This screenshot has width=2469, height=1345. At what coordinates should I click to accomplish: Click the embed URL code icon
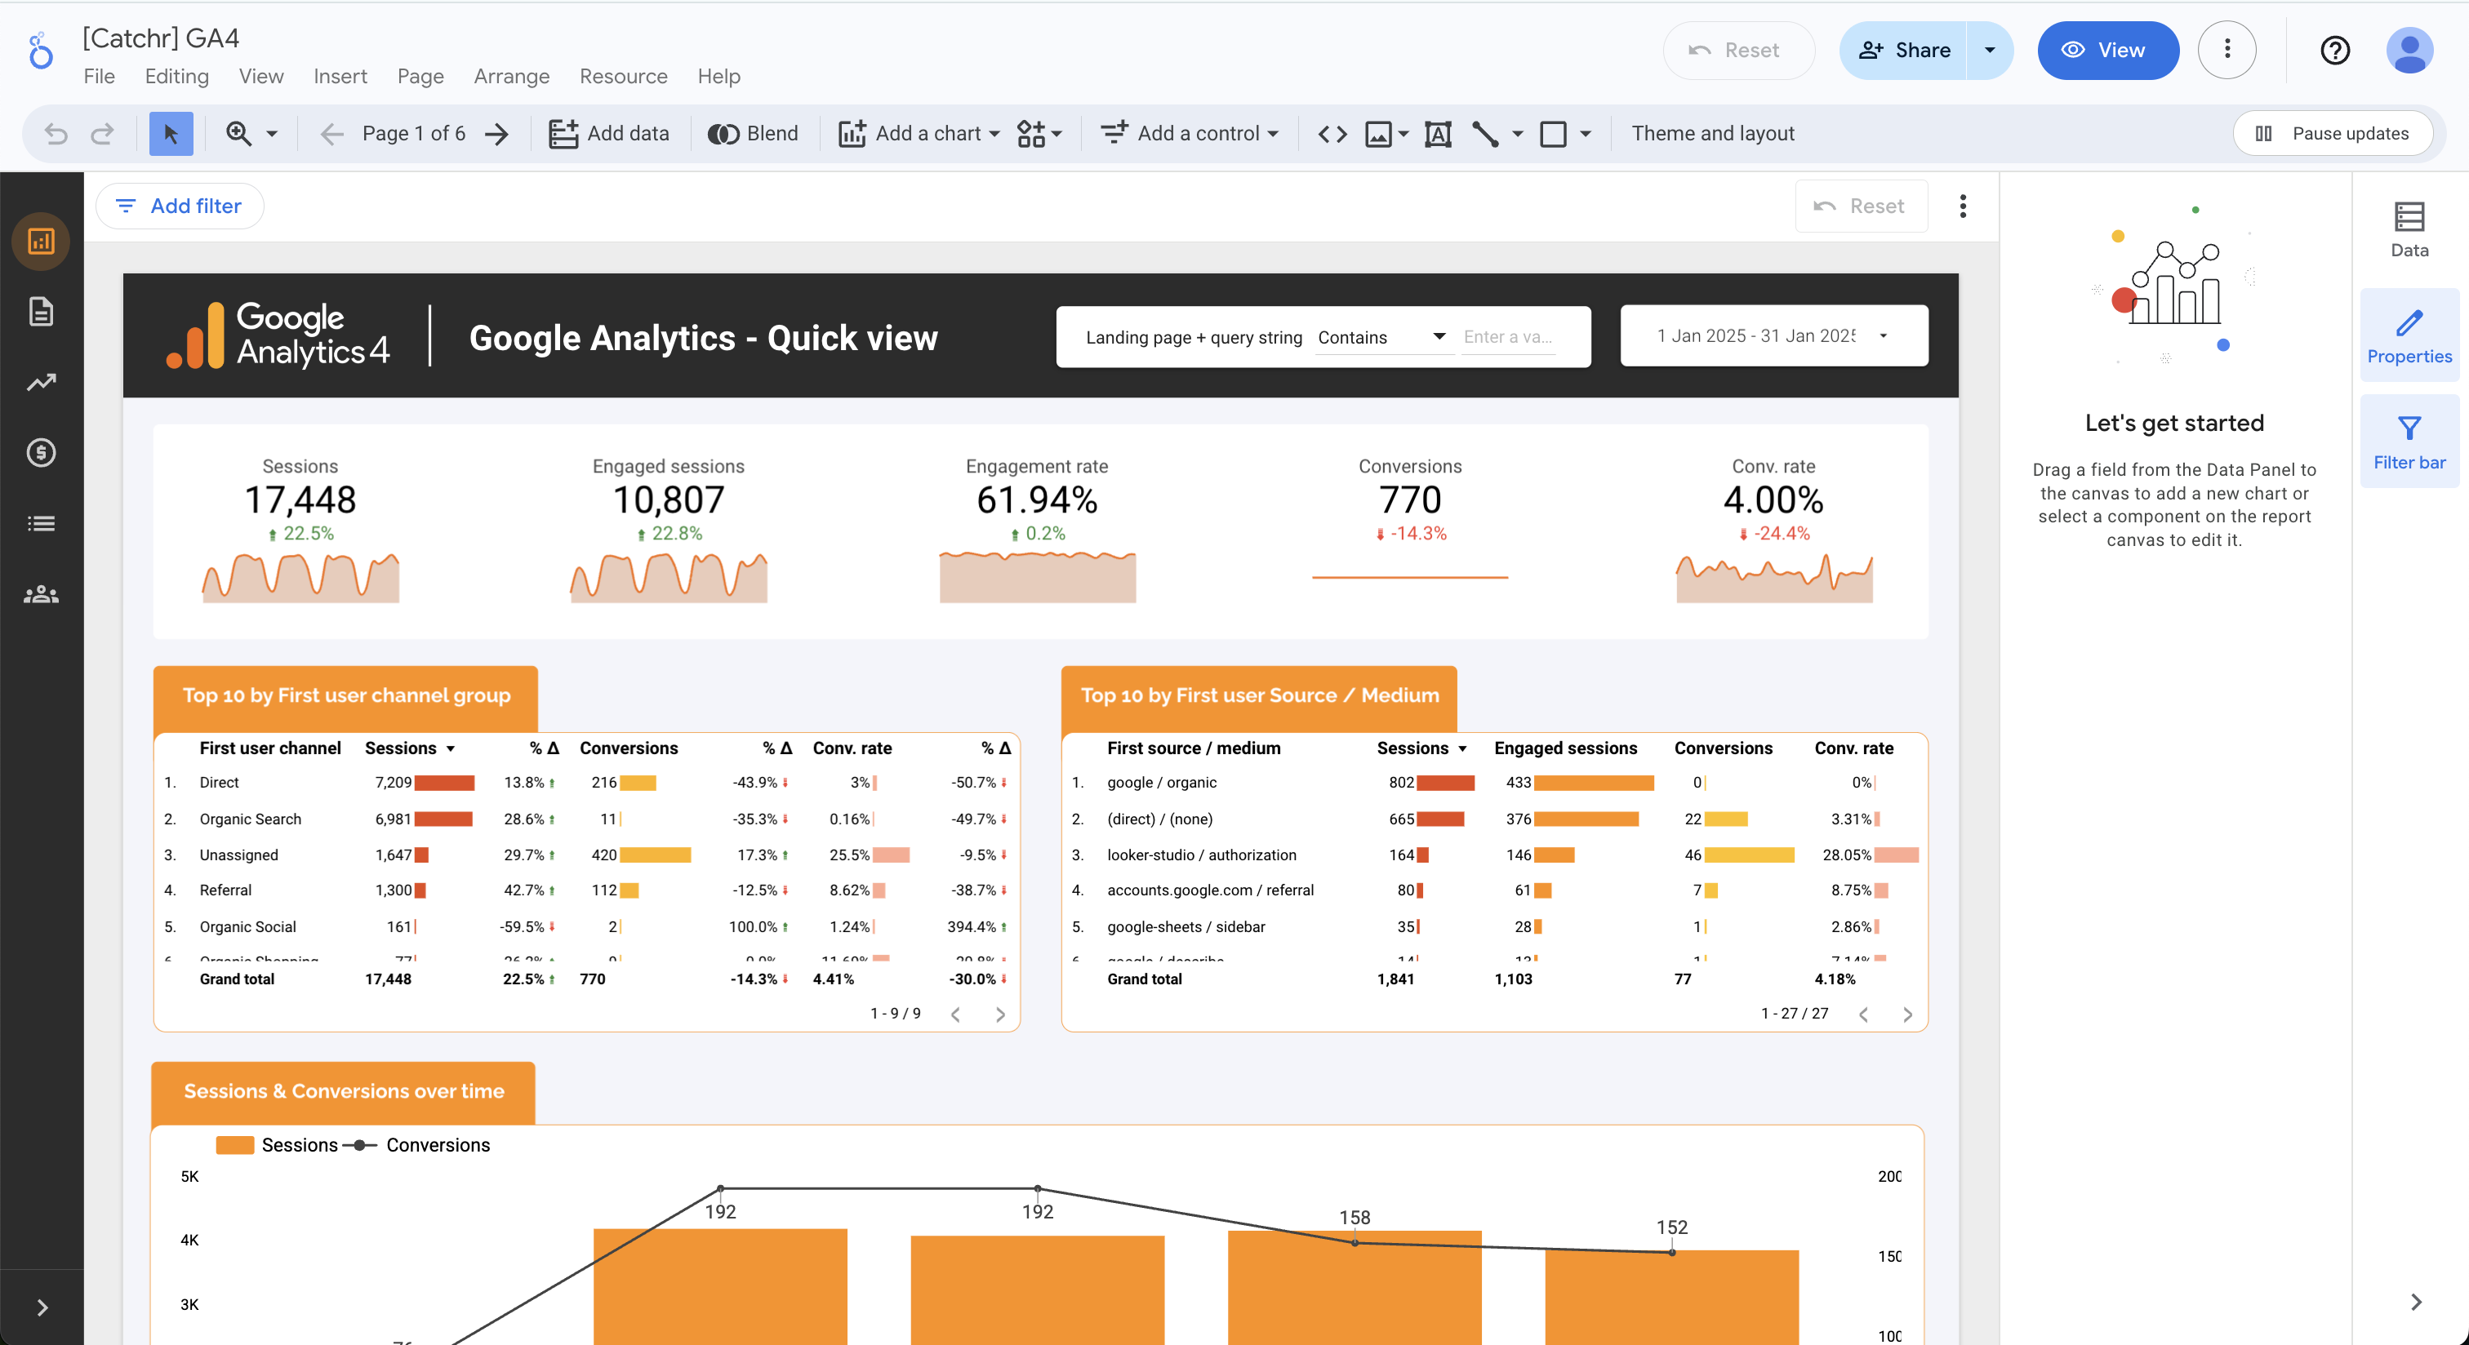[1332, 134]
